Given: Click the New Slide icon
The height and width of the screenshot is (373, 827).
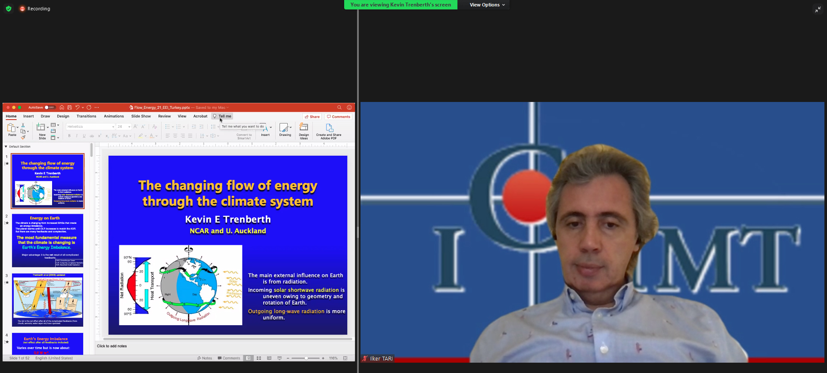Looking at the screenshot, I should [41, 127].
